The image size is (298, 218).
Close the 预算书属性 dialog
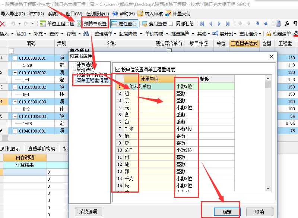(x=272, y=56)
